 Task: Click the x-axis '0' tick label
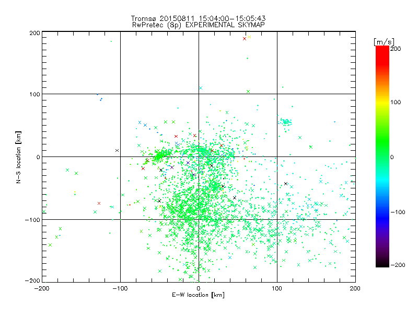pos(199,288)
